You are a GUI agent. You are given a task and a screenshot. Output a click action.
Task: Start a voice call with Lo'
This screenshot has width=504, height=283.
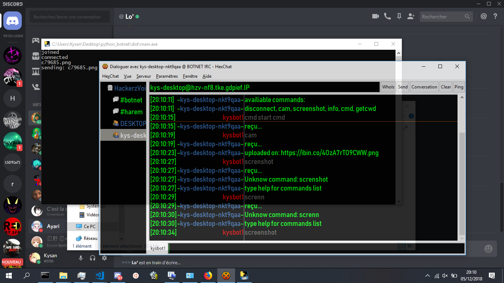[x=387, y=17]
